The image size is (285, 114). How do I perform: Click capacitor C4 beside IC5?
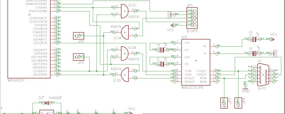coord(162,50)
